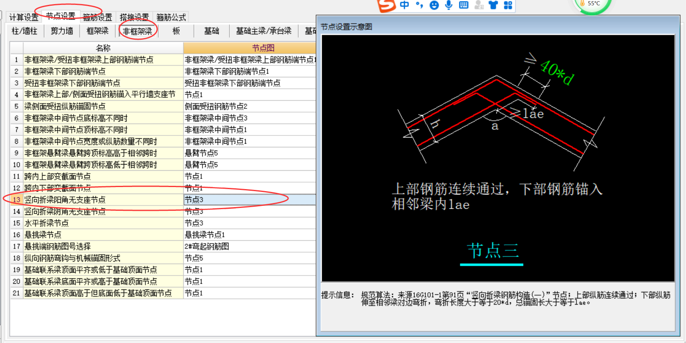Select row 非框架梁中间节点宽度或纵筋数量不同时
This screenshot has height=343, width=686.
[103, 142]
